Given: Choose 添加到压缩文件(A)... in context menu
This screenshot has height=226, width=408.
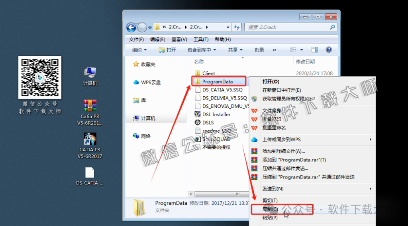Looking at the screenshot, I should [284, 151].
